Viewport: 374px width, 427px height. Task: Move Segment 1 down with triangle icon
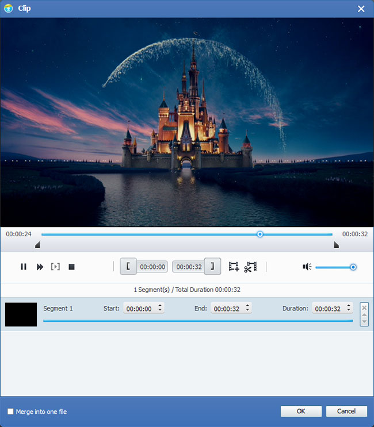[x=364, y=321]
